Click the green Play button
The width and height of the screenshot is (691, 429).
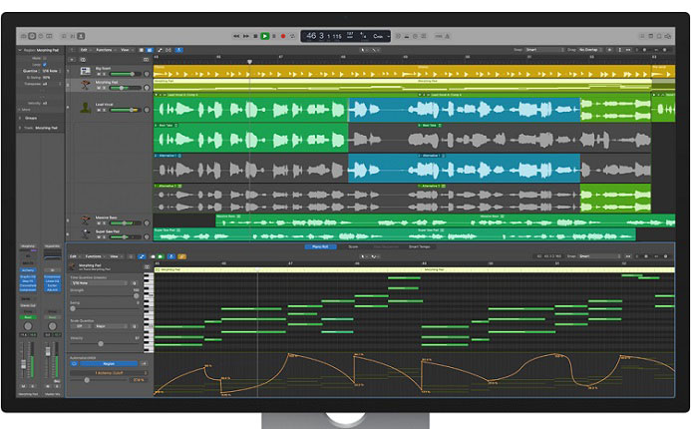tap(265, 36)
